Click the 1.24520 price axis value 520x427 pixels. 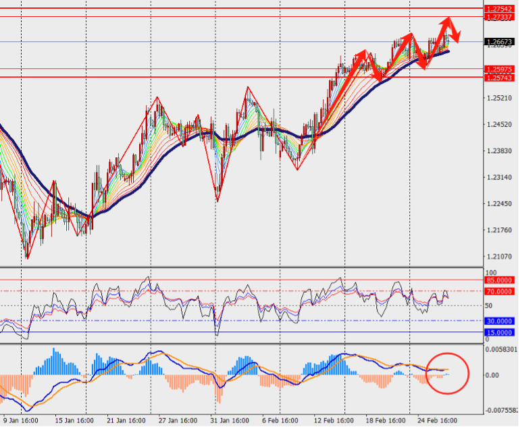(500, 125)
